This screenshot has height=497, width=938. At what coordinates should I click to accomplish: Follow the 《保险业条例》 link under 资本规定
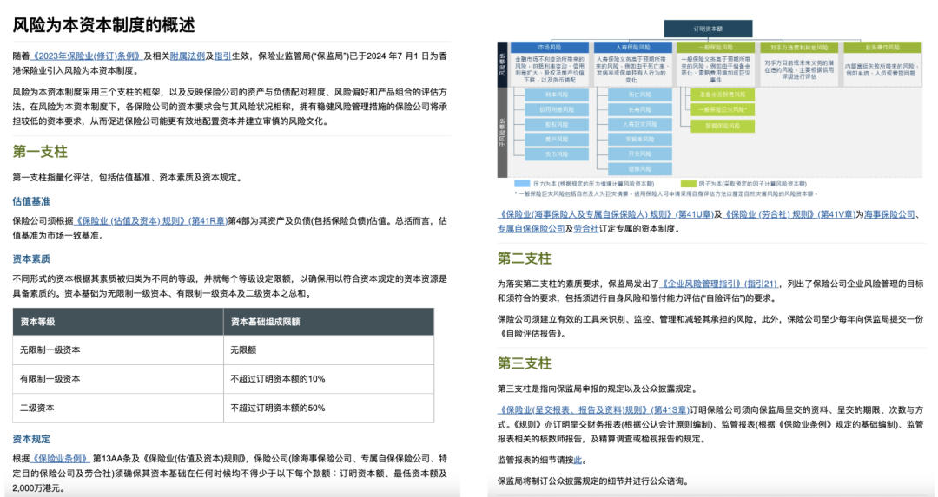pyautogui.click(x=61, y=458)
